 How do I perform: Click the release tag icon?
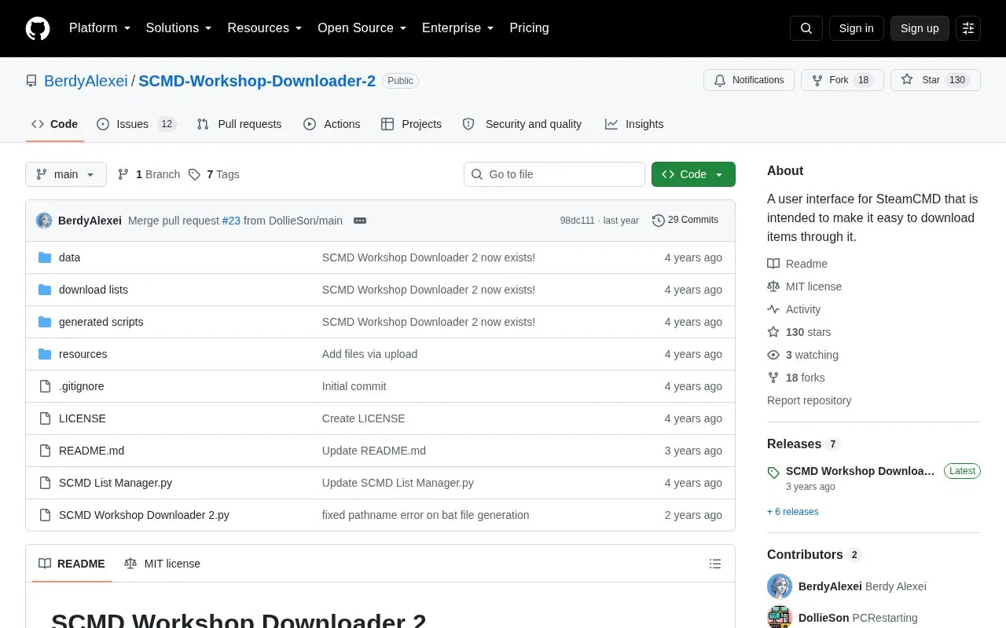coord(773,473)
